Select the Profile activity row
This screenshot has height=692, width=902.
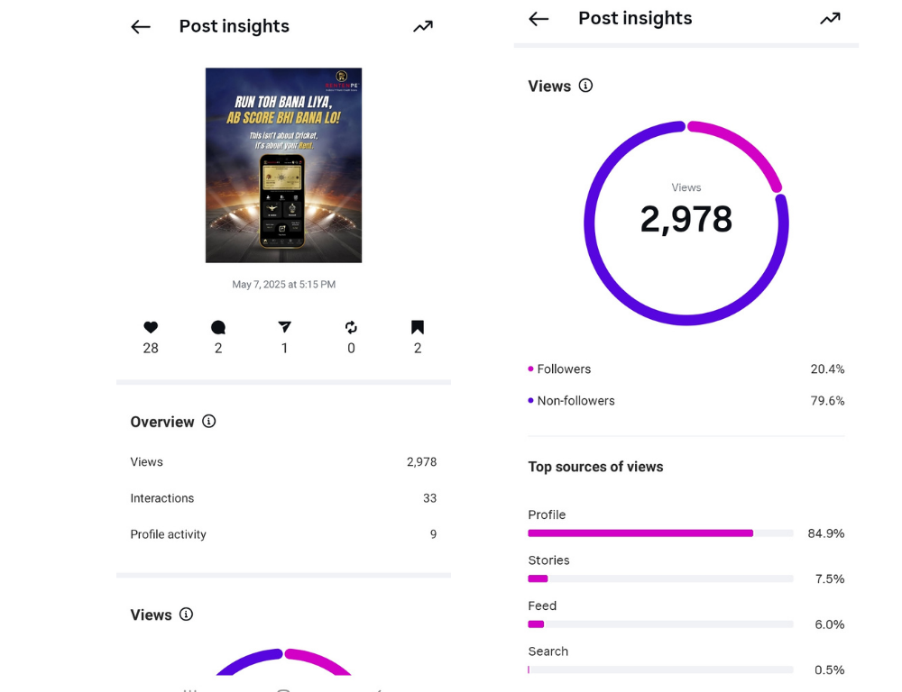283,534
